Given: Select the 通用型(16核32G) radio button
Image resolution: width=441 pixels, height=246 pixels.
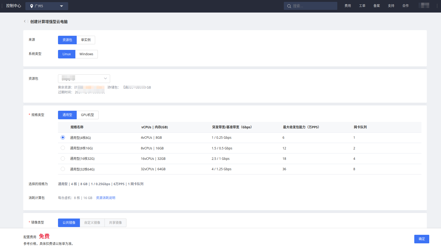Looking at the screenshot, I should (x=63, y=158).
